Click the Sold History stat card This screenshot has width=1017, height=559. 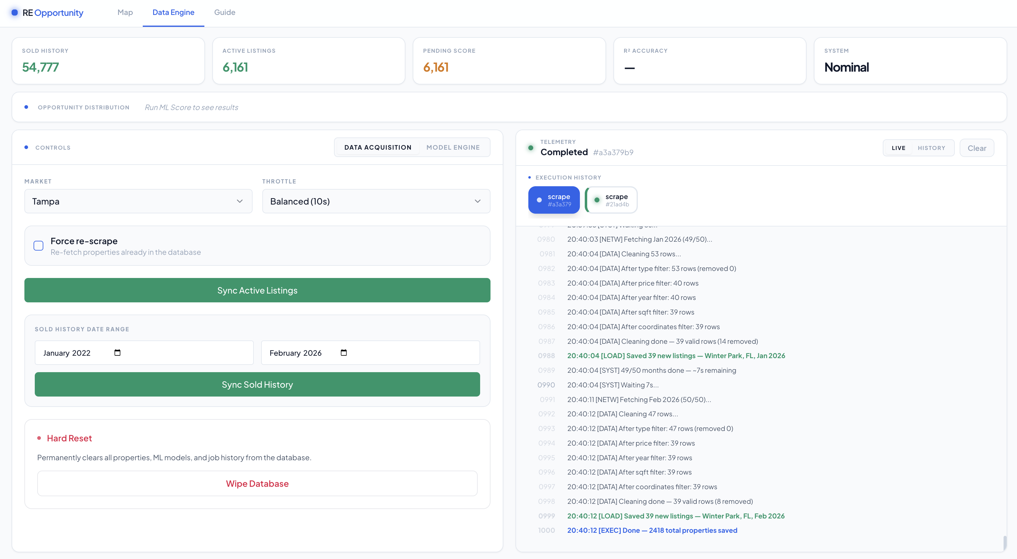(x=108, y=61)
